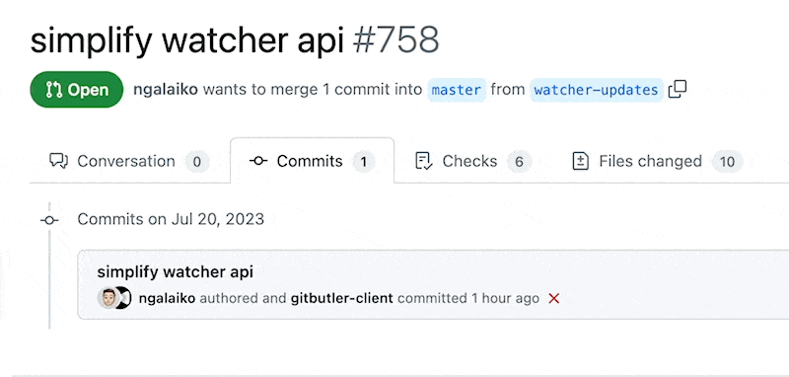The image size is (789, 377).
Task: Click gitbutler-client committer name
Action: (342, 298)
